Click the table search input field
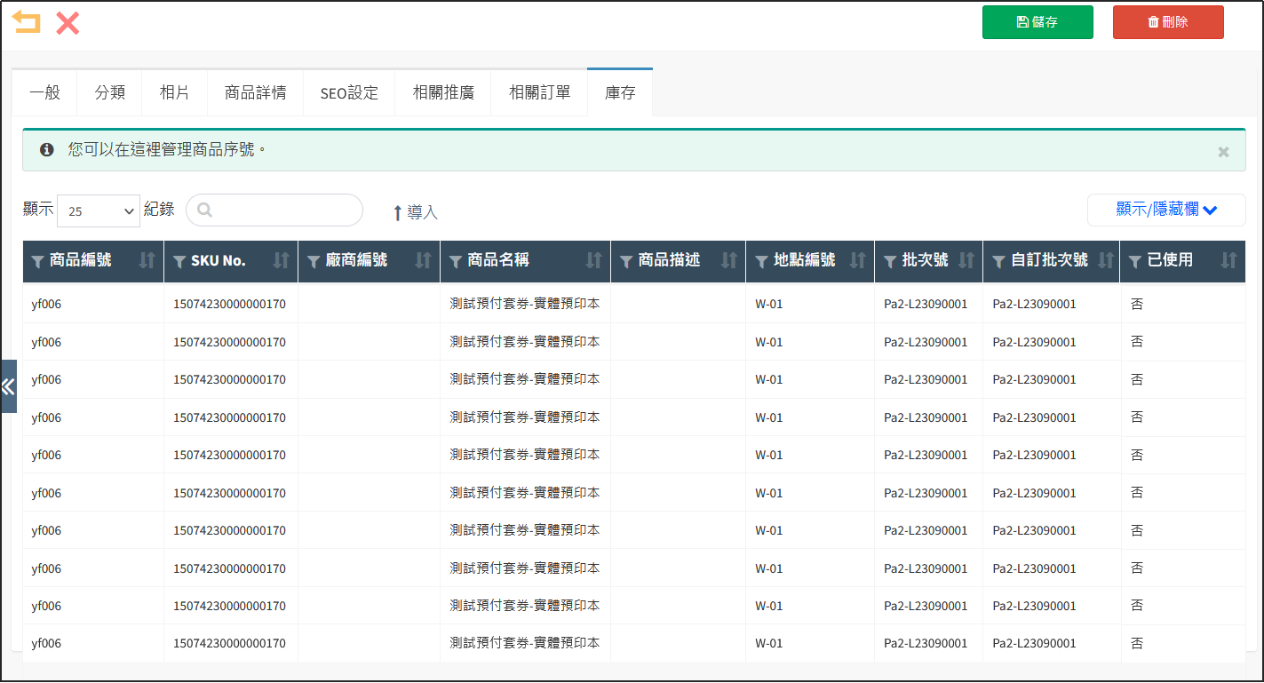This screenshot has width=1264, height=683. tap(283, 210)
